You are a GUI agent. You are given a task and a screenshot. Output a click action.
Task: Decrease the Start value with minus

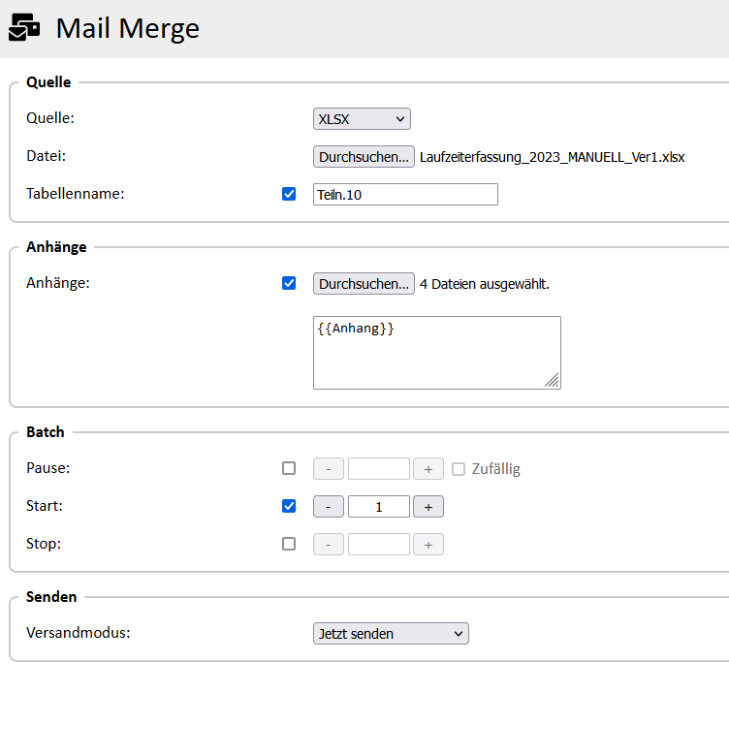(329, 507)
